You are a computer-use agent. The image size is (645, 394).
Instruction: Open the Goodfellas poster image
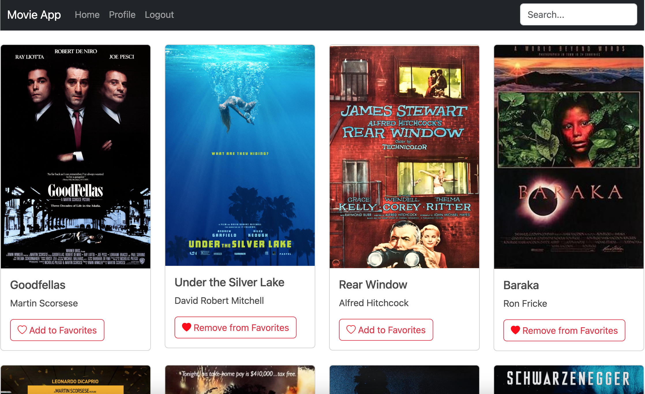76,157
